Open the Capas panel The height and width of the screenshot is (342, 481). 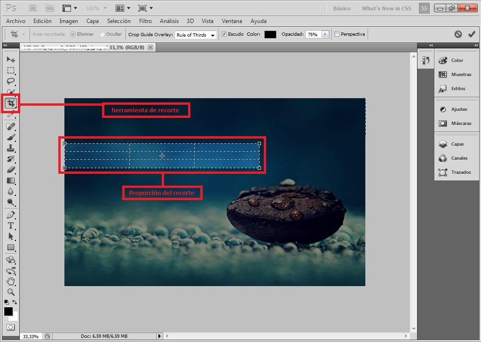pos(457,144)
